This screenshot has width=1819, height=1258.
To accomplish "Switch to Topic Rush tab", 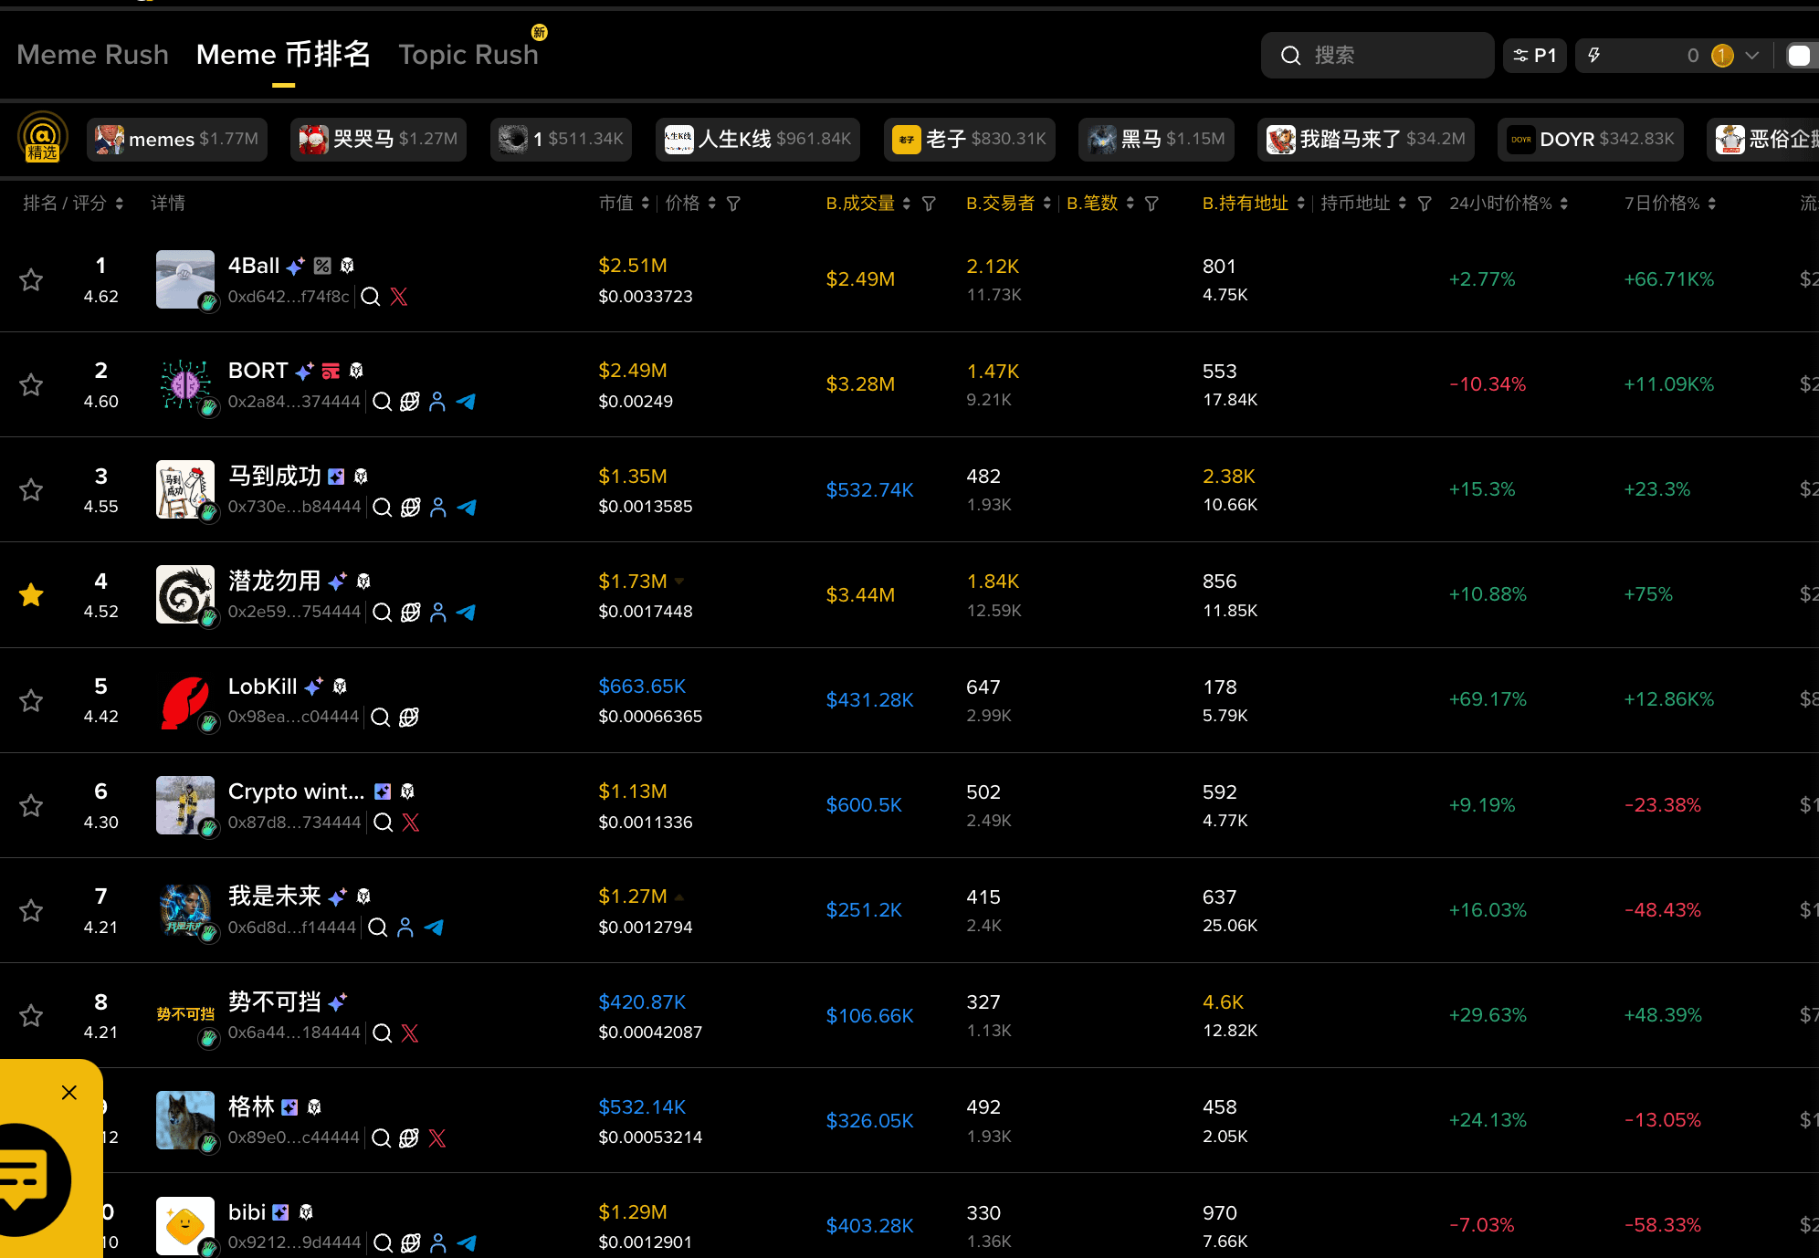I will pyautogui.click(x=468, y=55).
